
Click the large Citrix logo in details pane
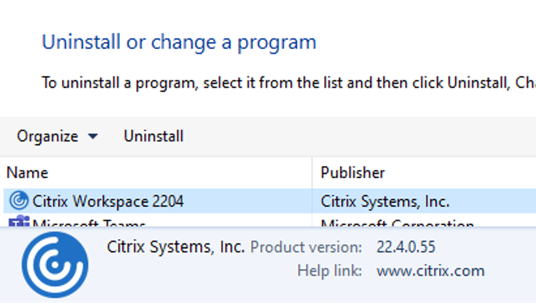55,265
